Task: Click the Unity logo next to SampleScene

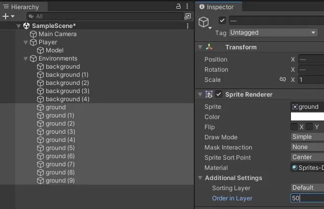Action: coord(26,26)
